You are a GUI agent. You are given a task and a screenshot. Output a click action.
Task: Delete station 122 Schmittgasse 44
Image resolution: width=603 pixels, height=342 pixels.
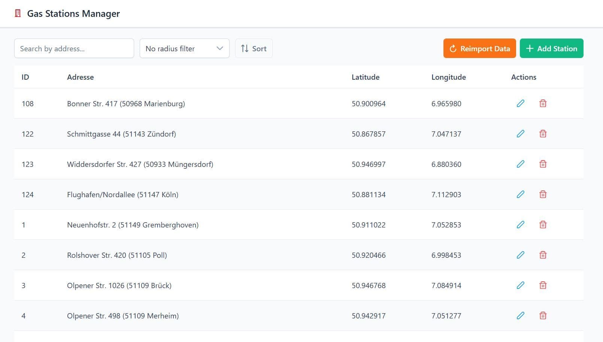pyautogui.click(x=543, y=134)
